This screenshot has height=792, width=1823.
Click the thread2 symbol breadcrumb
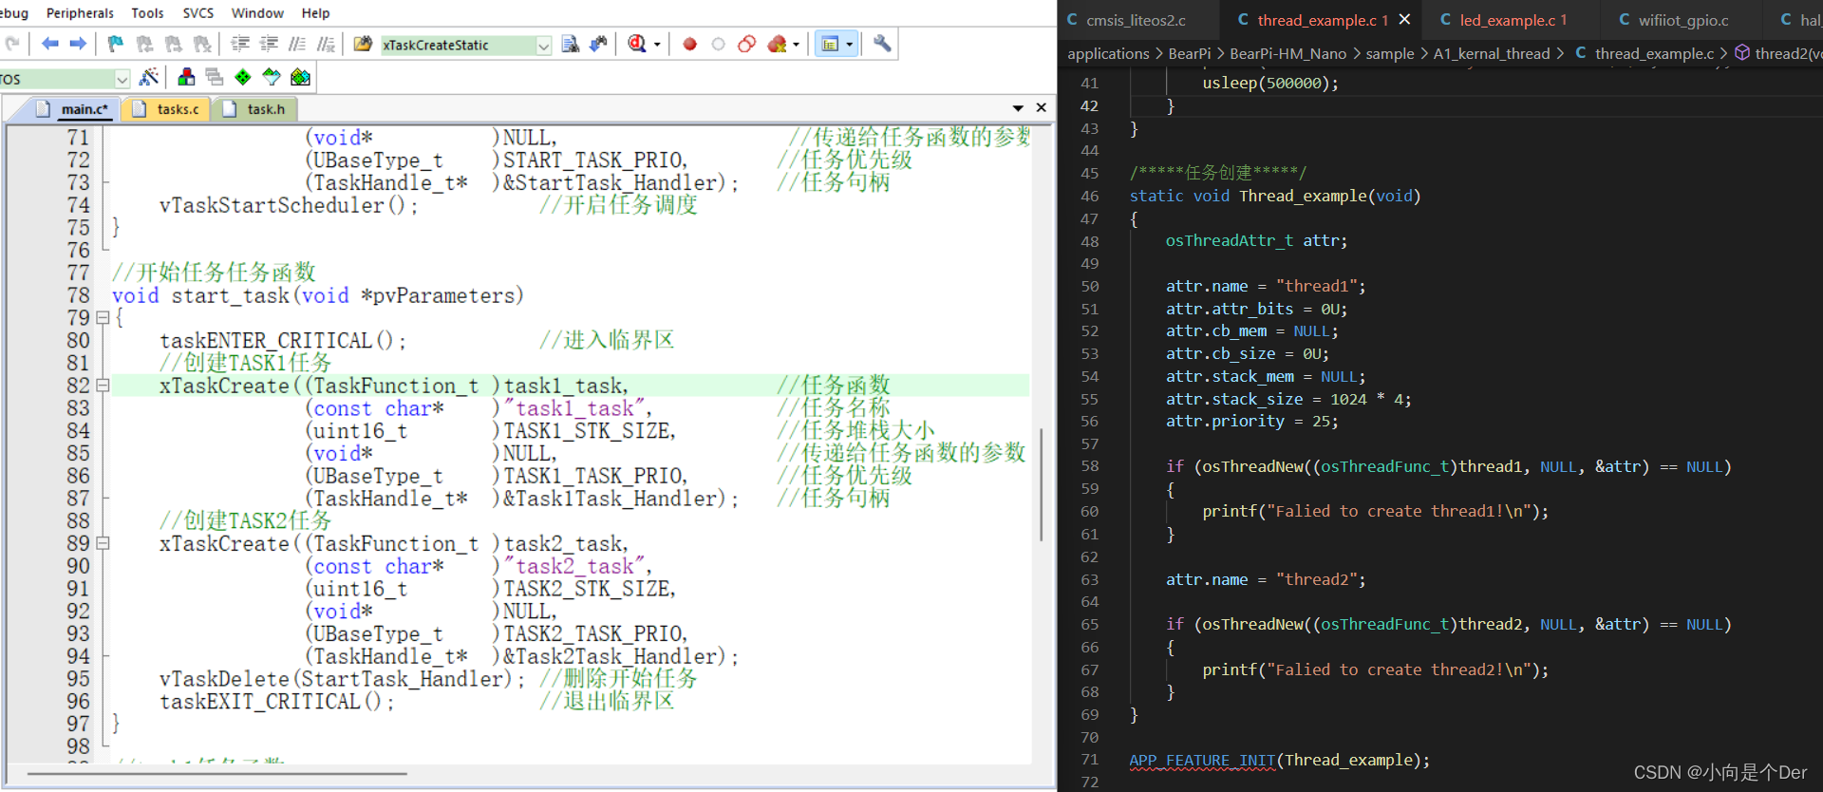(x=1778, y=54)
